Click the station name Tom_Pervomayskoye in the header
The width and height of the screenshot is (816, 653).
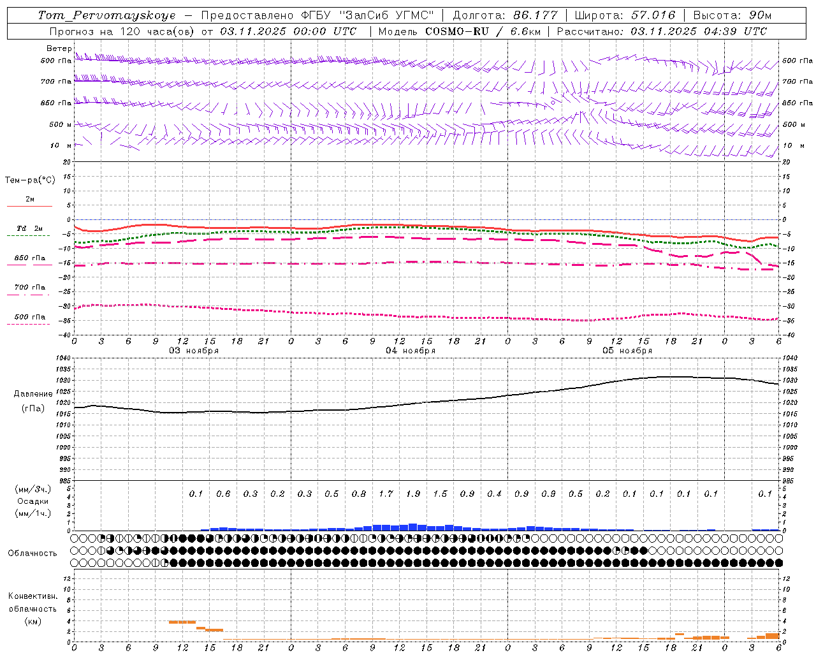[x=106, y=15]
